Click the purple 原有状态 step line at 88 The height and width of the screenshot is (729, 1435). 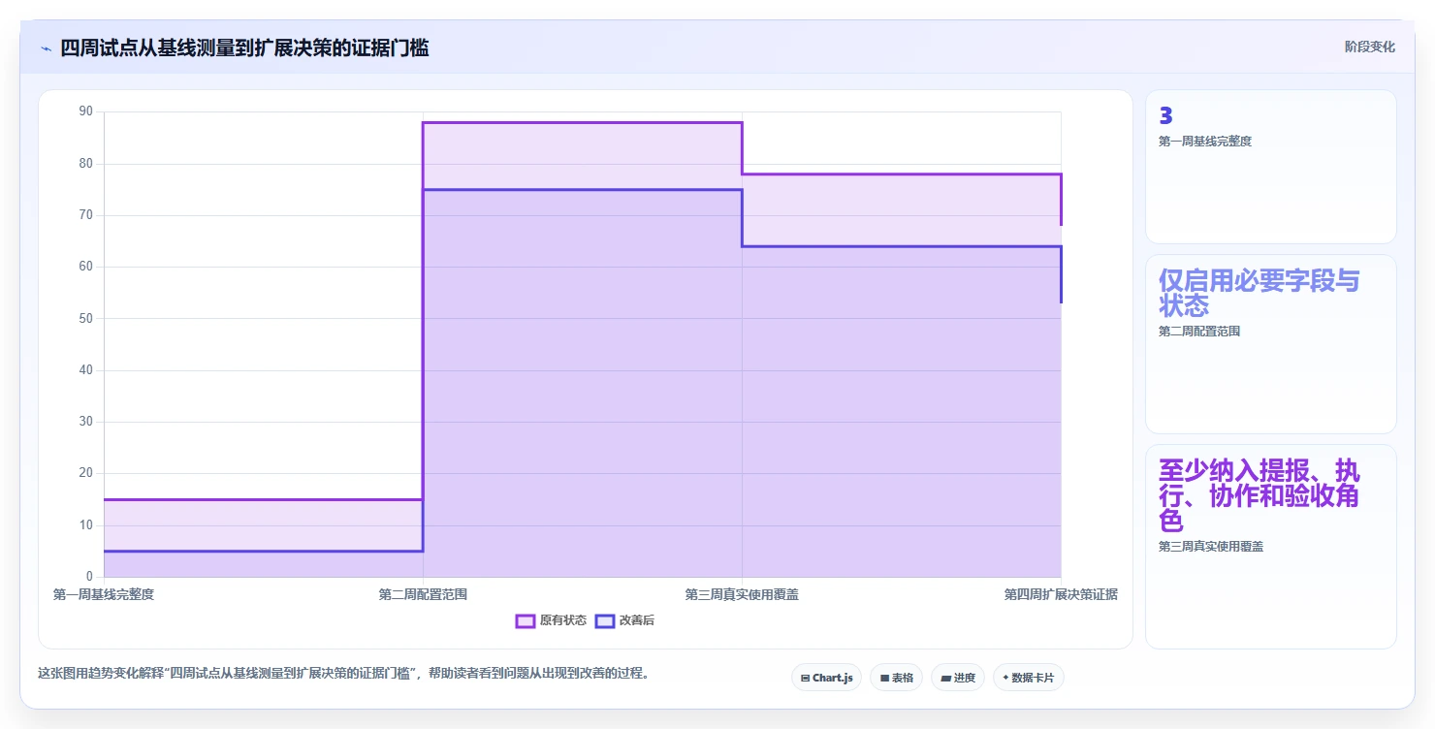click(582, 122)
